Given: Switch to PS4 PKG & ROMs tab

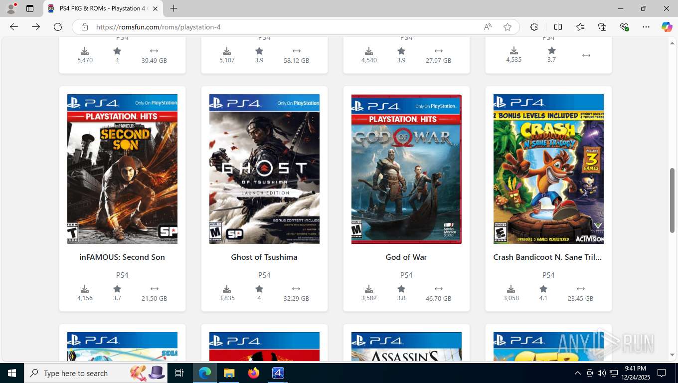Looking at the screenshot, I should tap(103, 8).
